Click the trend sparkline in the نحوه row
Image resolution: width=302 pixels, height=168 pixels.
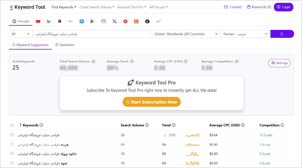click(193, 163)
